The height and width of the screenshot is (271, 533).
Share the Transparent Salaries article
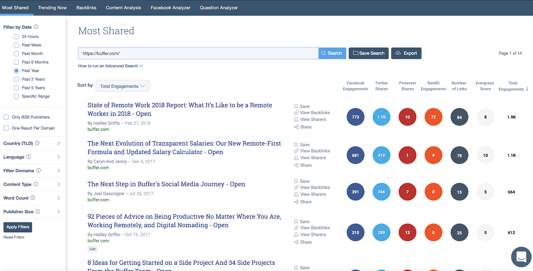click(x=303, y=165)
